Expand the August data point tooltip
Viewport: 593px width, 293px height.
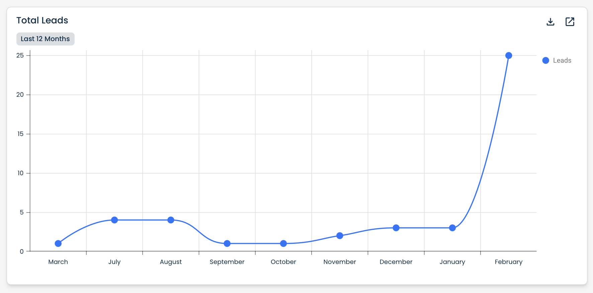tap(171, 220)
